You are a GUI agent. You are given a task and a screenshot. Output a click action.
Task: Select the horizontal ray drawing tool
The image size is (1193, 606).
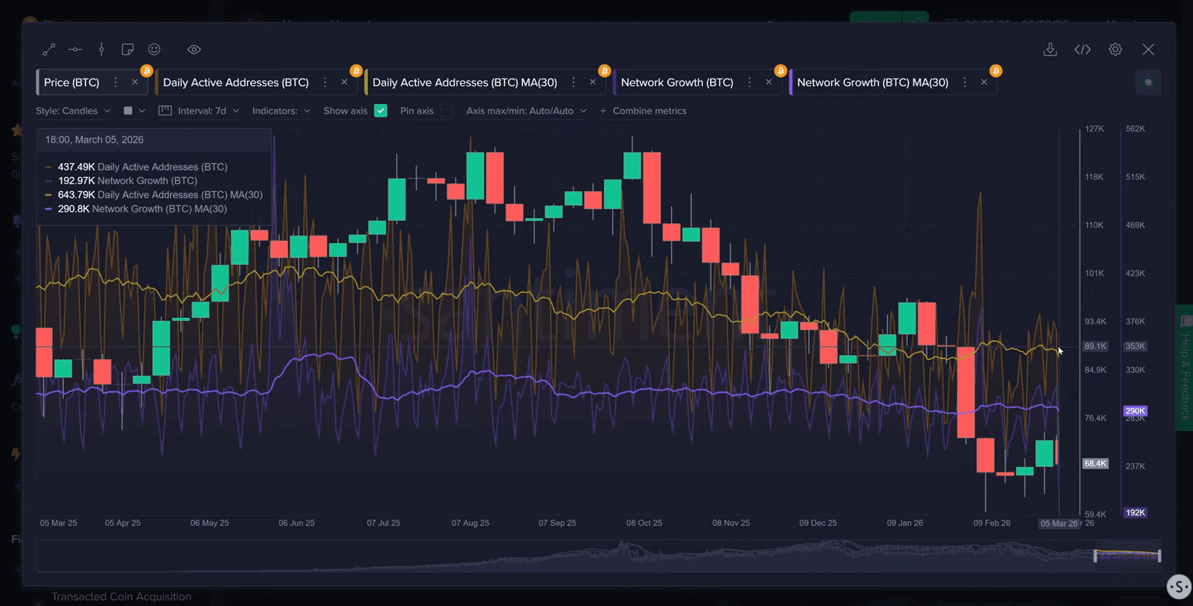[75, 50]
